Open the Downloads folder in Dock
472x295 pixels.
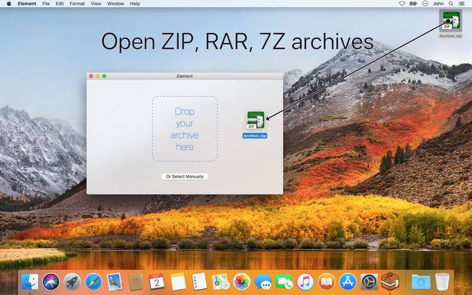click(x=421, y=282)
